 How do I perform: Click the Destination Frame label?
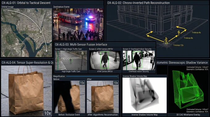coord(61,7)
